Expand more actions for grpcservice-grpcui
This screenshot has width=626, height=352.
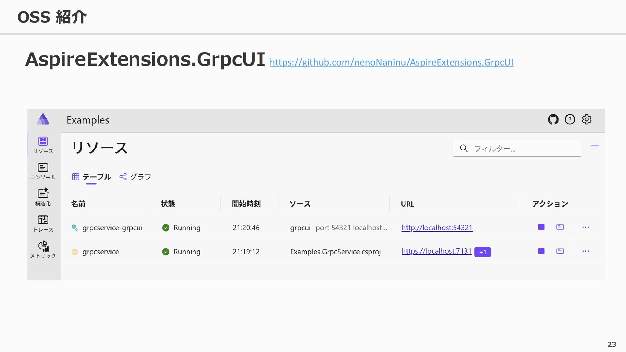click(586, 227)
